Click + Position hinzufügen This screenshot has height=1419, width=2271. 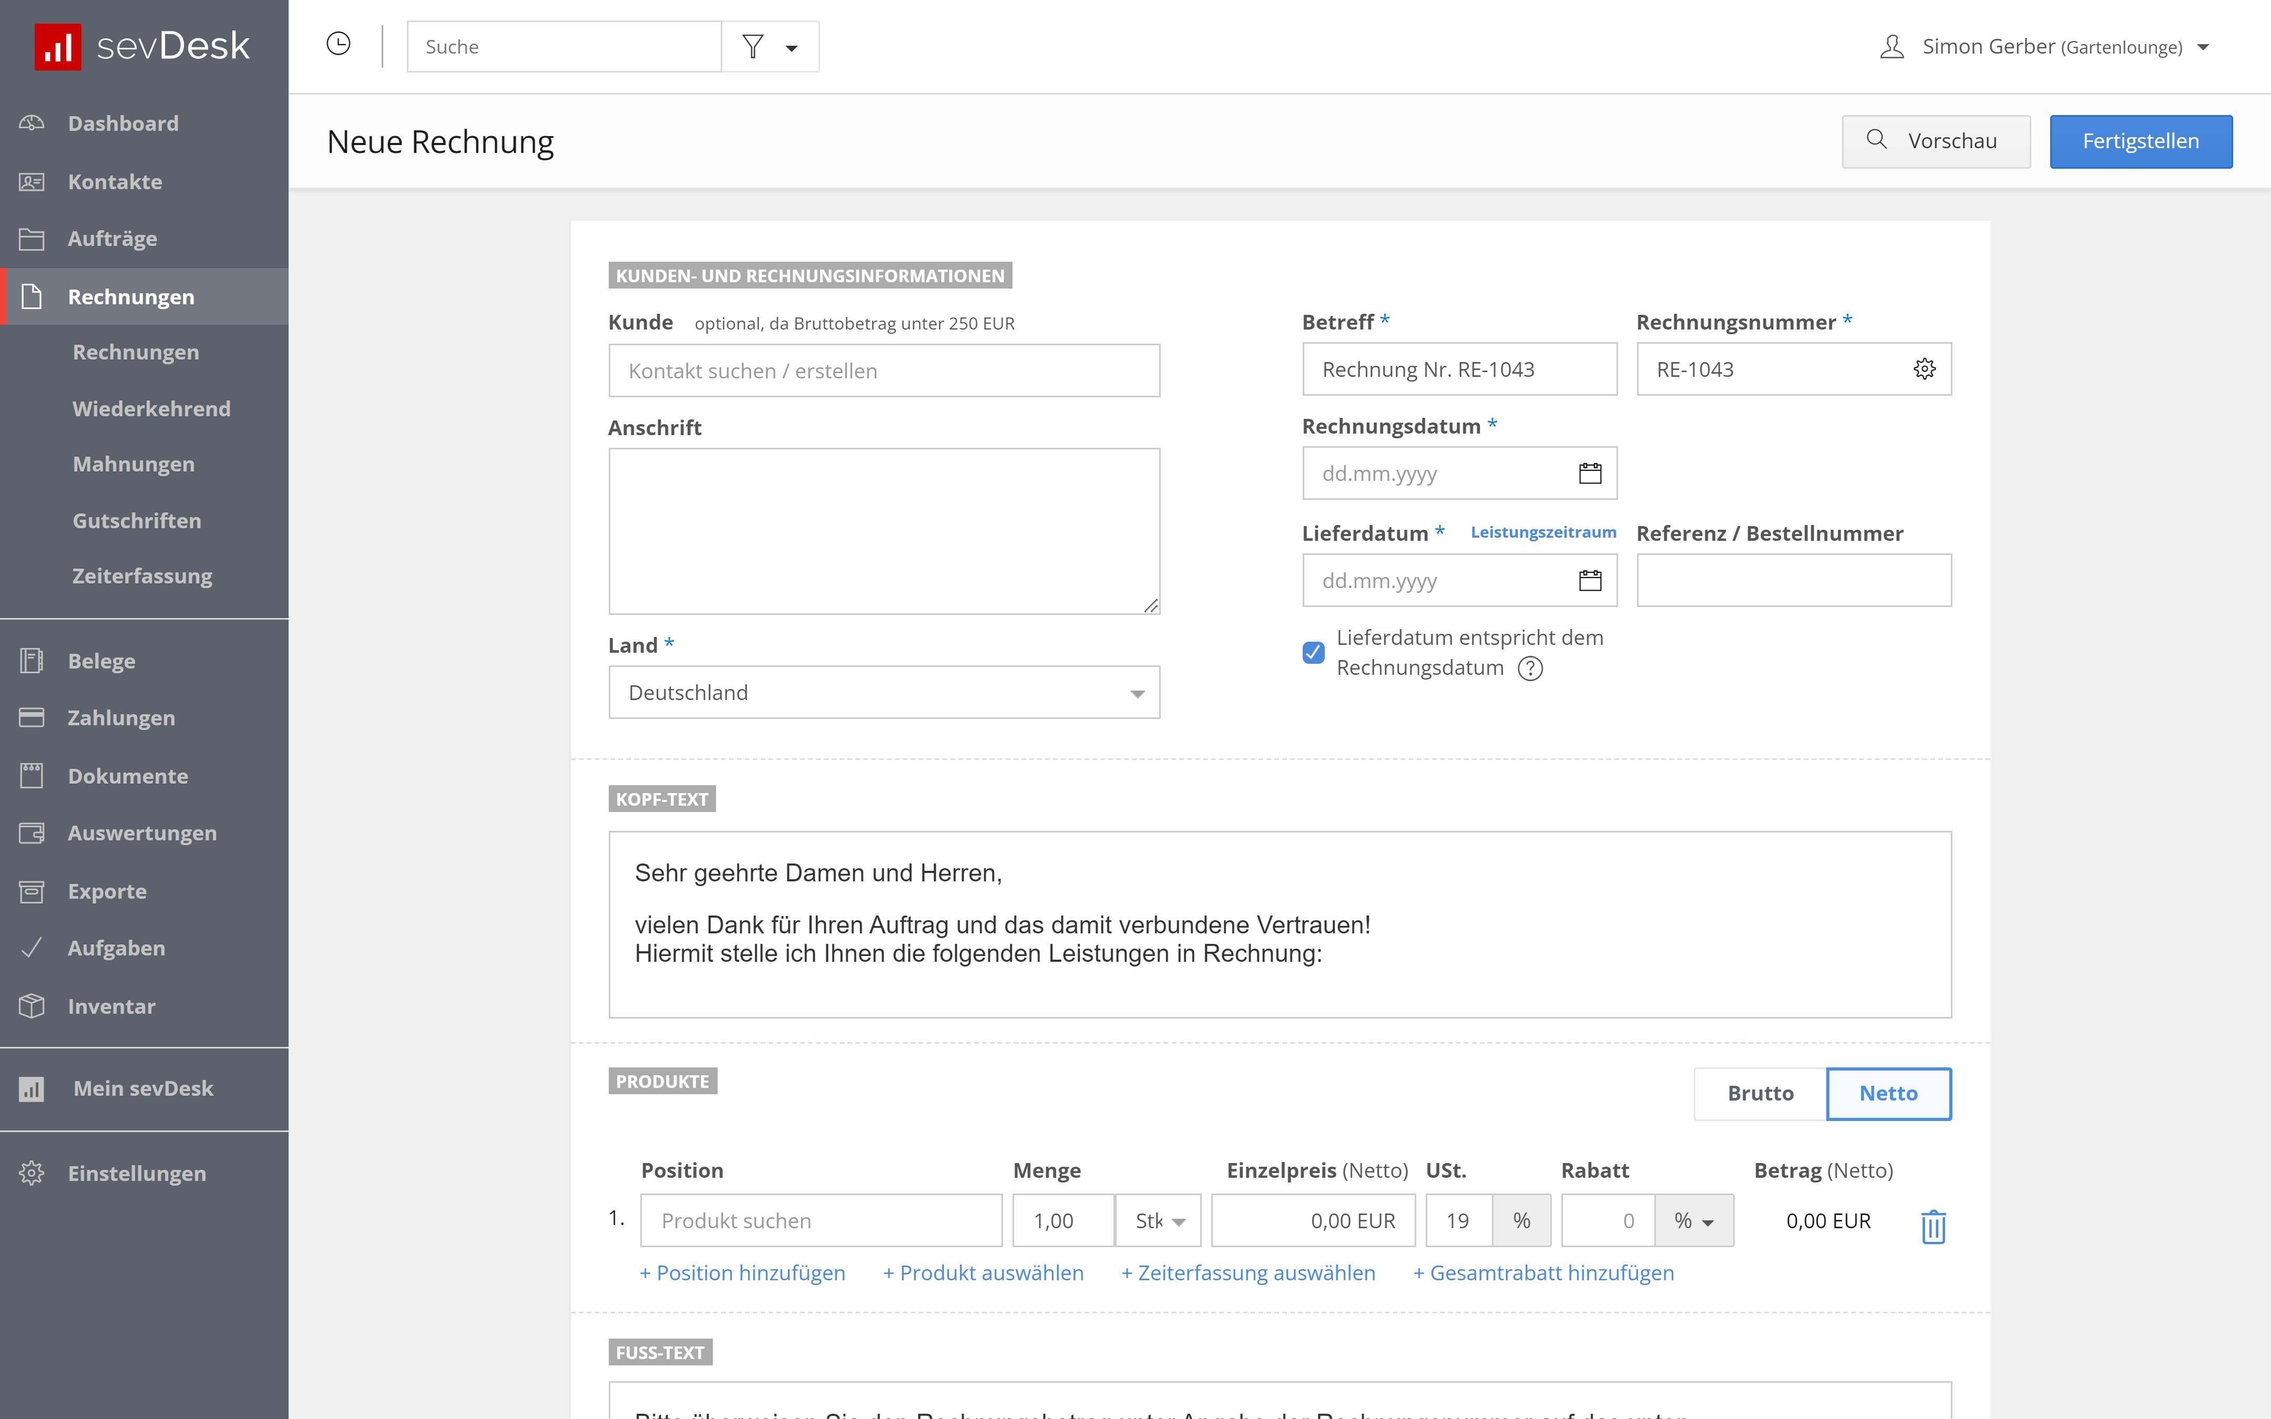point(742,1272)
